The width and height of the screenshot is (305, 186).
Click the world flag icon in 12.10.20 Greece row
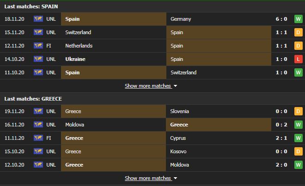[38, 165]
